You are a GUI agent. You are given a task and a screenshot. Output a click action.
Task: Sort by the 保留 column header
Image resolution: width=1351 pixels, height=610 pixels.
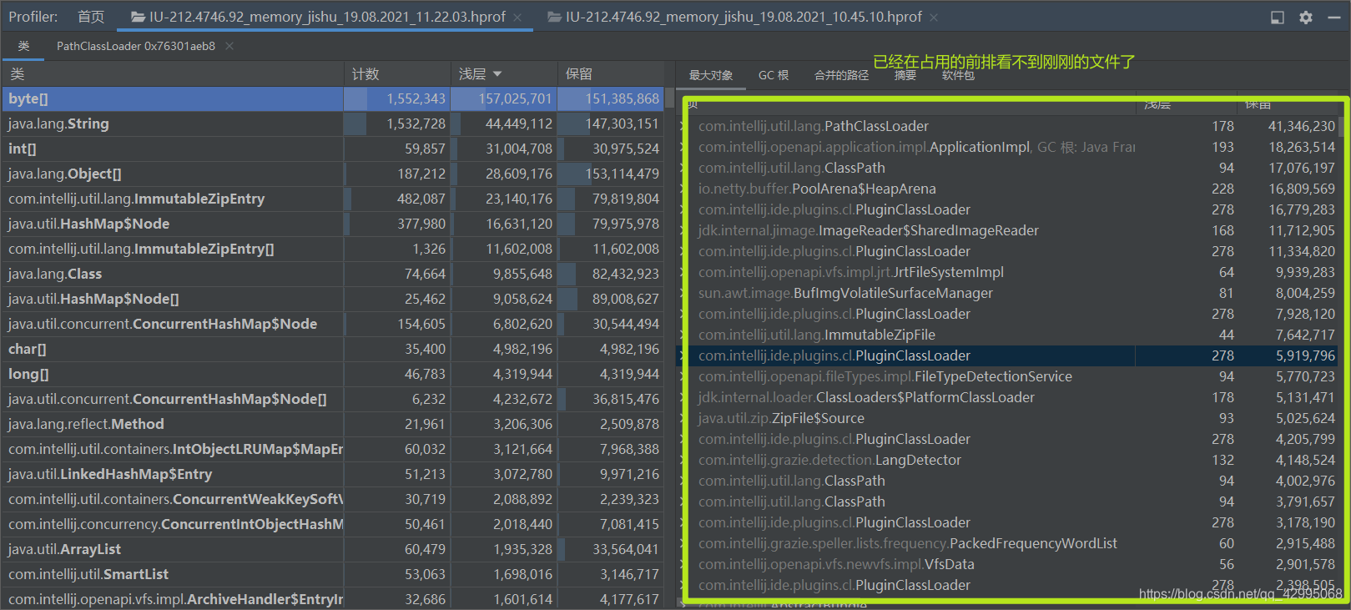(x=611, y=74)
